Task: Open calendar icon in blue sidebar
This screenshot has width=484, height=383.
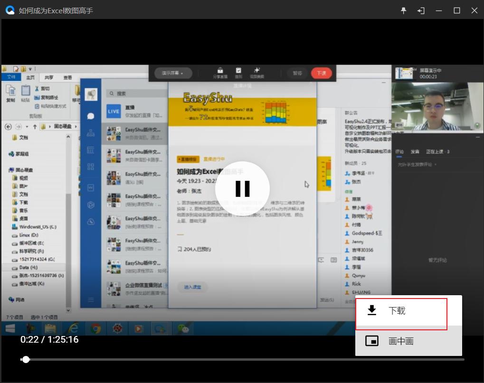Action: (90, 150)
